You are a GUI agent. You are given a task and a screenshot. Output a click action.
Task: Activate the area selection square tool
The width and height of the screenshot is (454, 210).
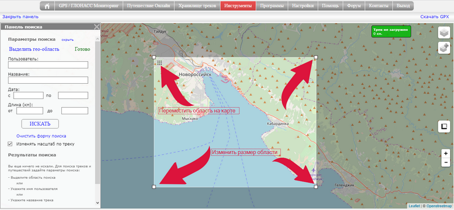pos(444,127)
